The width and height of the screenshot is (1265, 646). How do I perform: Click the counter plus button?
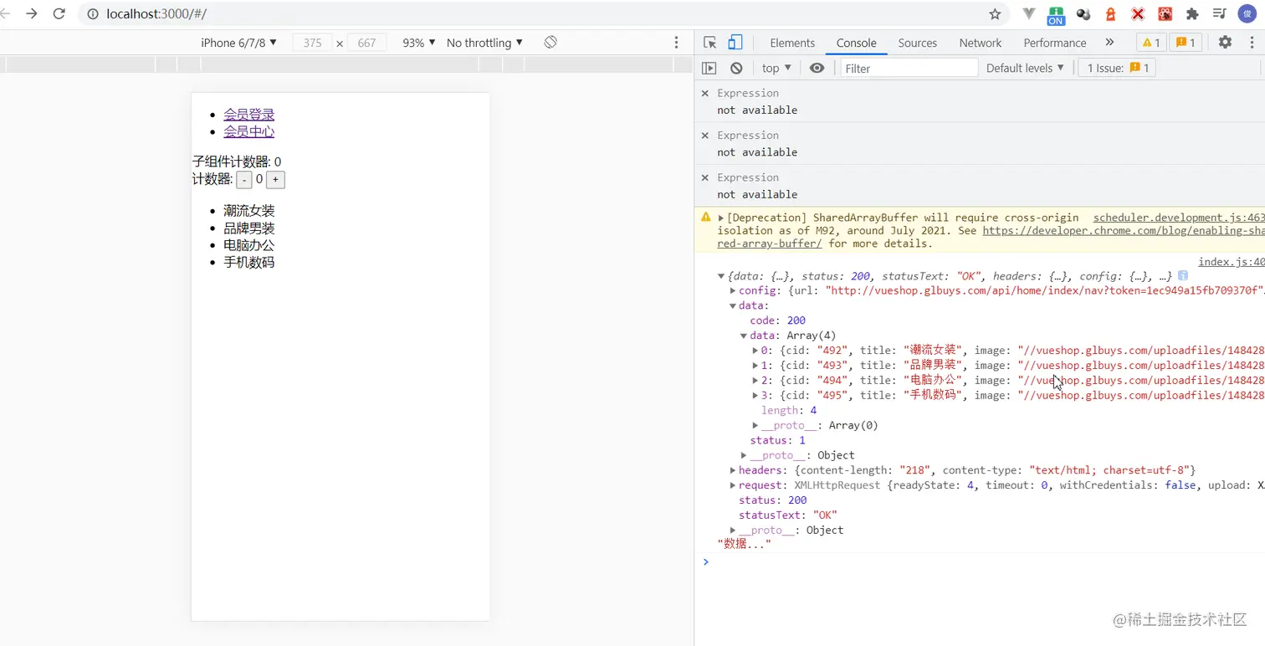pyautogui.click(x=275, y=180)
